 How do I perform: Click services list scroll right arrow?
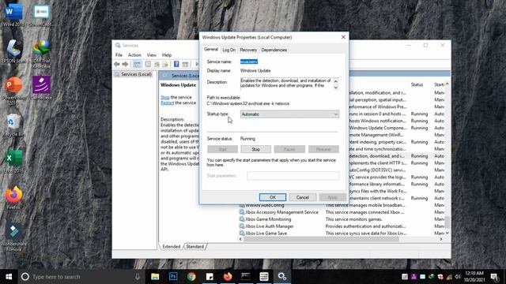441,239
